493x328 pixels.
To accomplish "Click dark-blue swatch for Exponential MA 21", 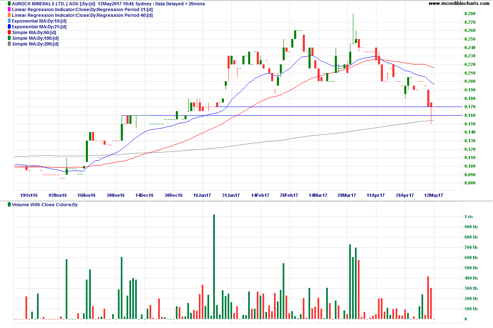I will click(x=9, y=27).
